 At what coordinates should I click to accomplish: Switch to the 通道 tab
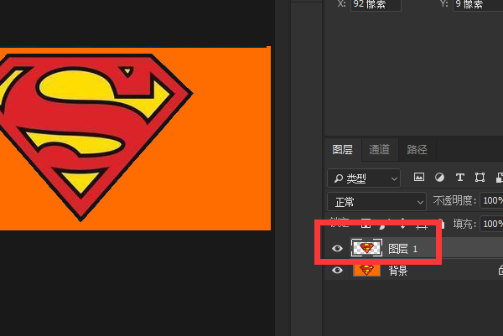(x=380, y=149)
